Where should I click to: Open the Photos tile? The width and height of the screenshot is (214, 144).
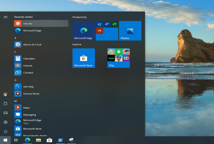click(130, 31)
